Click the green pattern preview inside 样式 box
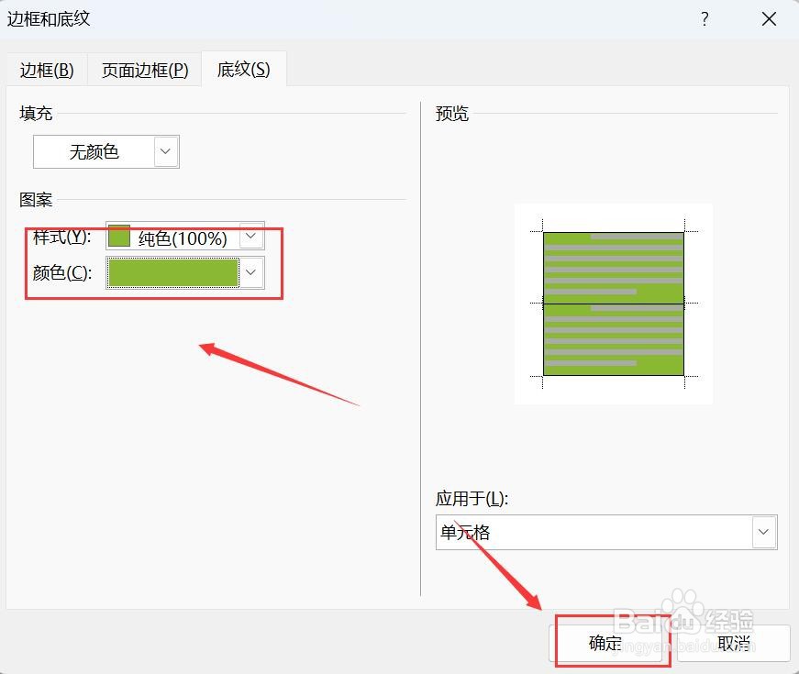Screen dimensions: 799x674 (x=120, y=237)
